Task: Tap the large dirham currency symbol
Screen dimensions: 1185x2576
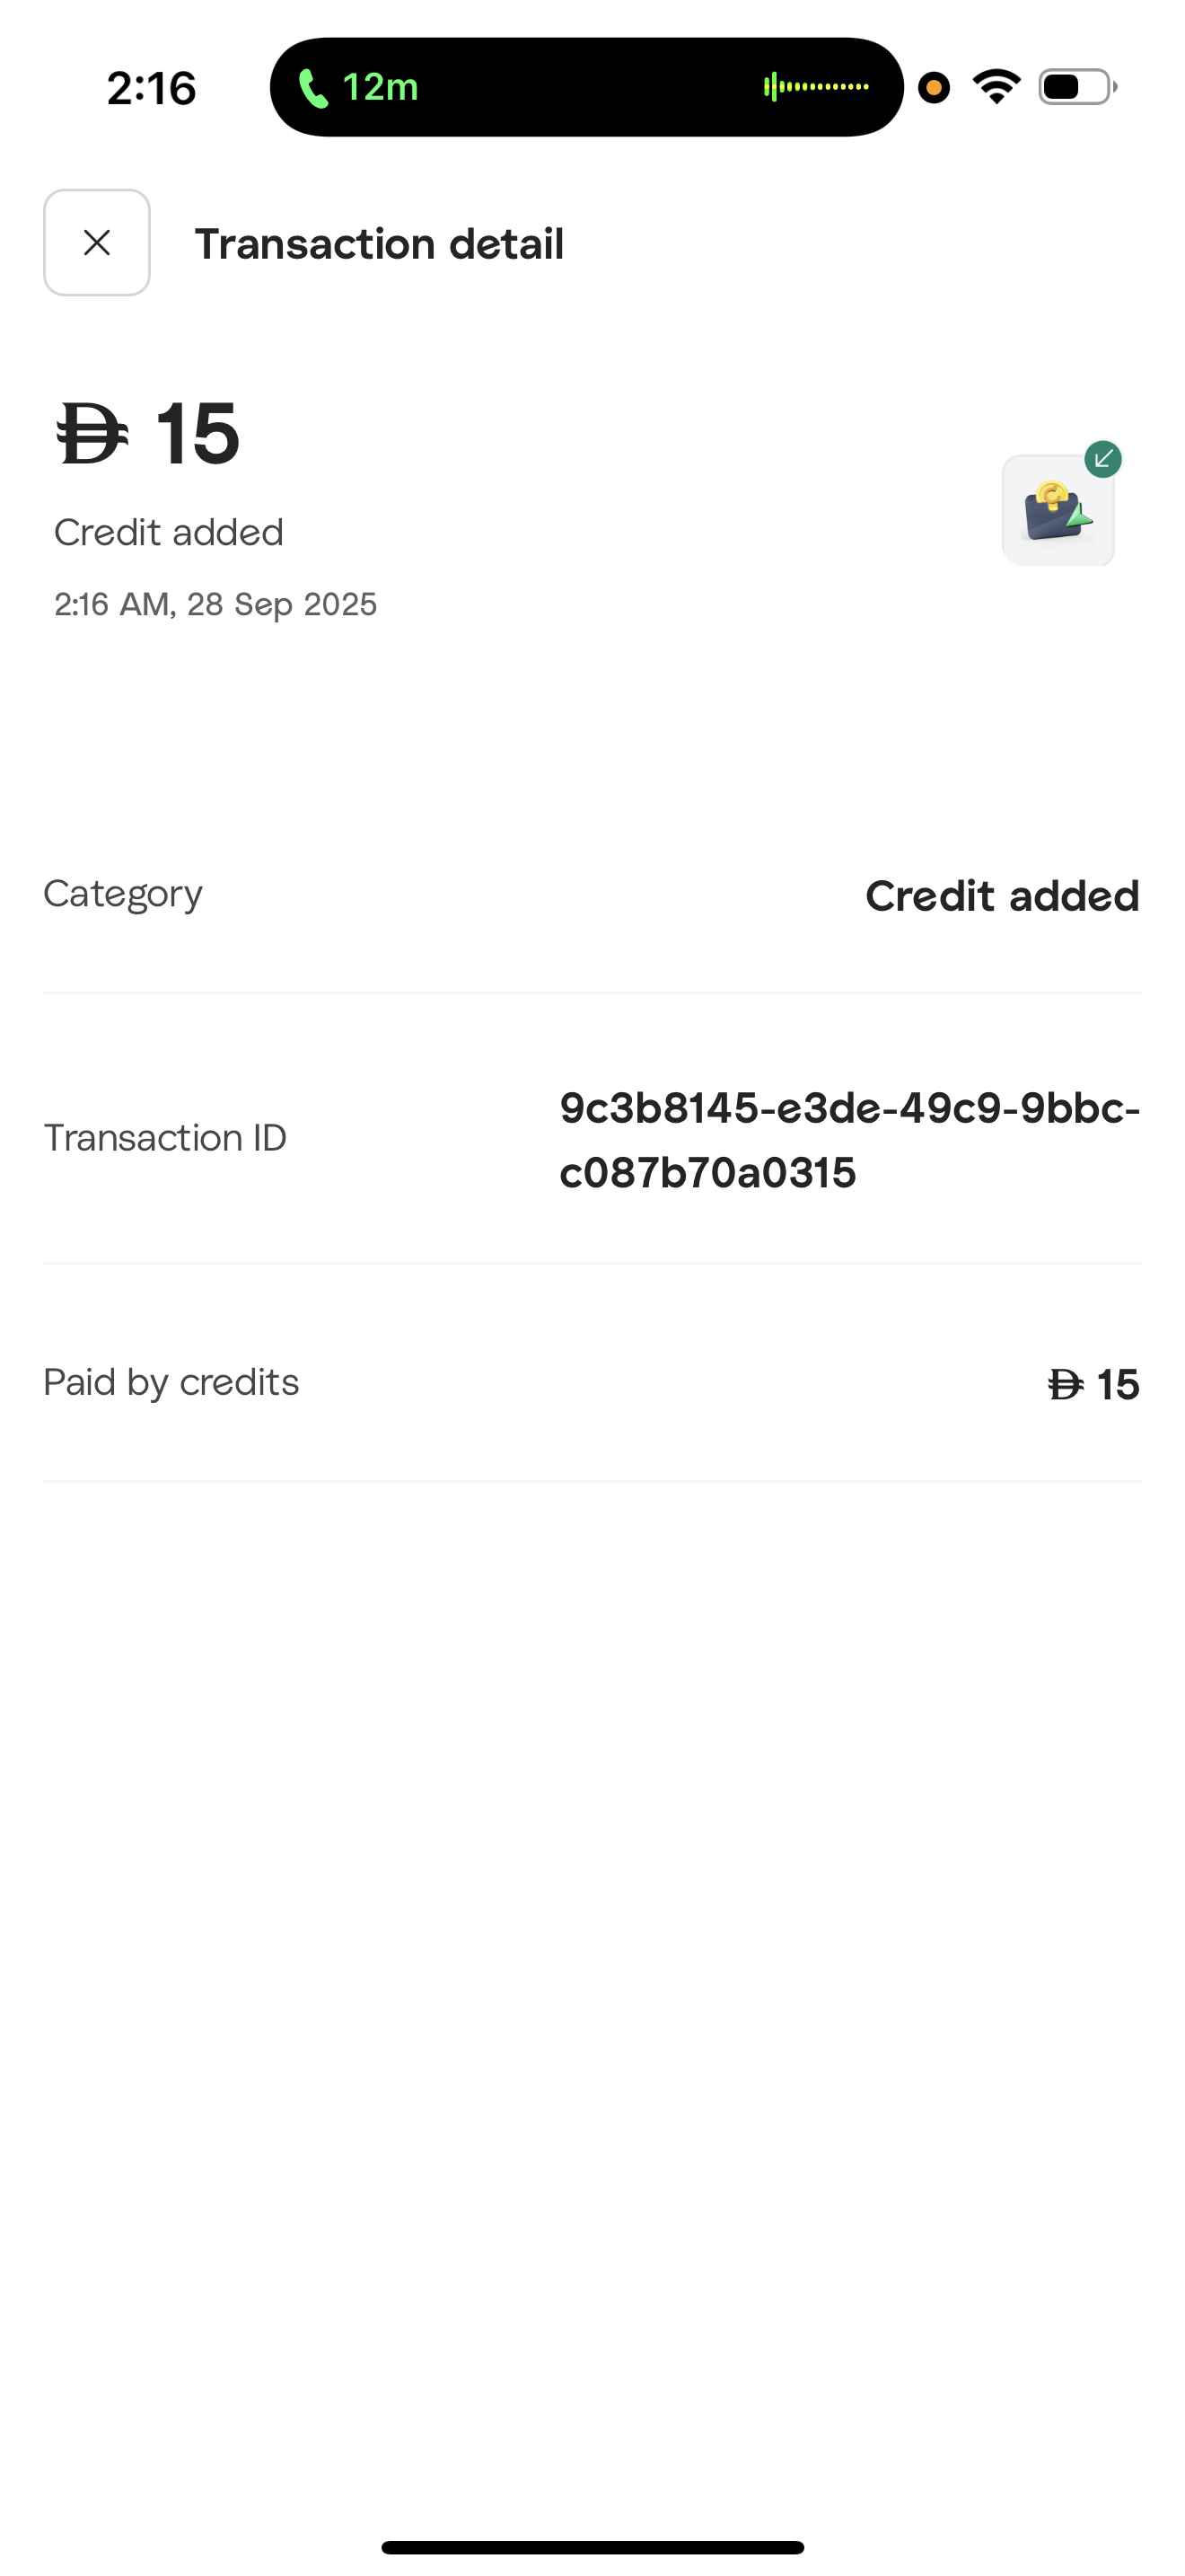Action: pos(92,434)
